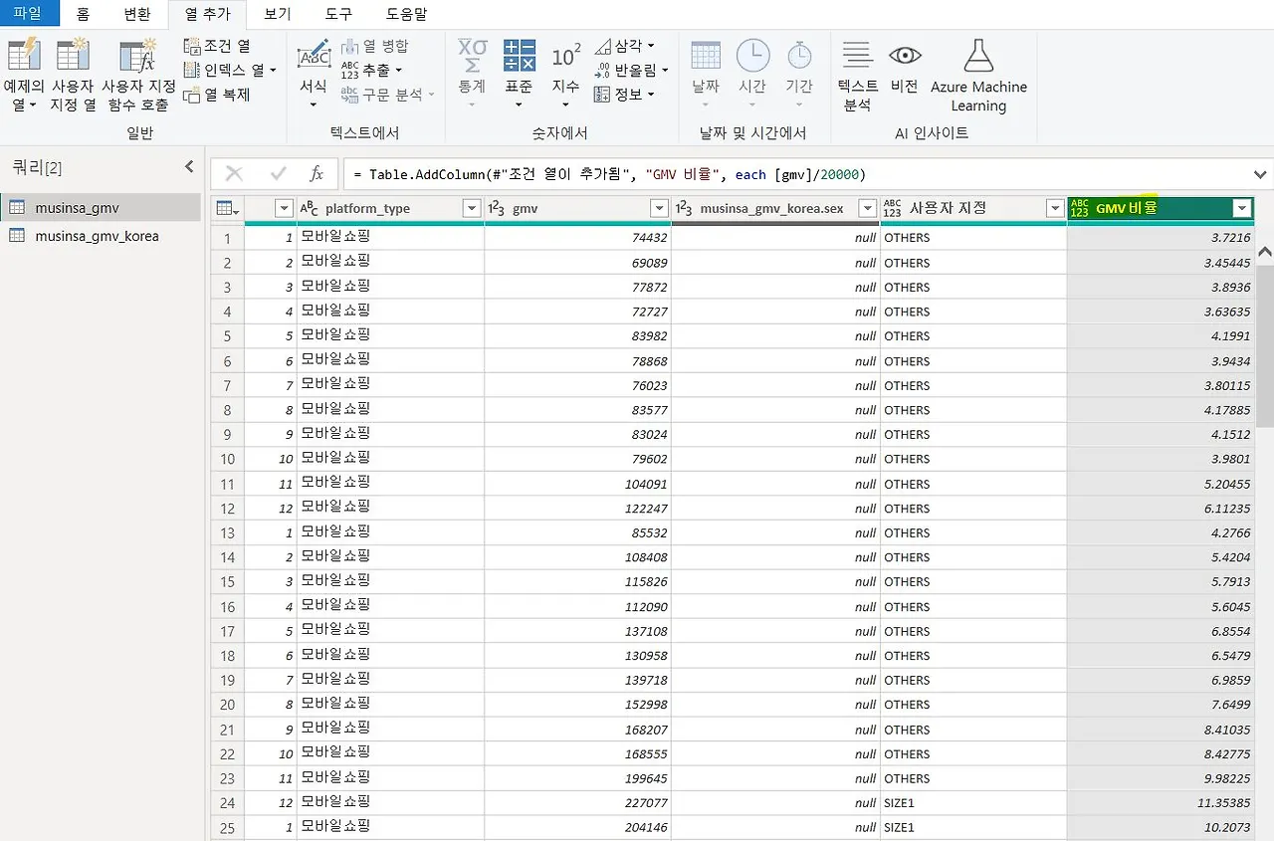Open filter for the first index column
This screenshot has width=1274, height=841.
[284, 209]
